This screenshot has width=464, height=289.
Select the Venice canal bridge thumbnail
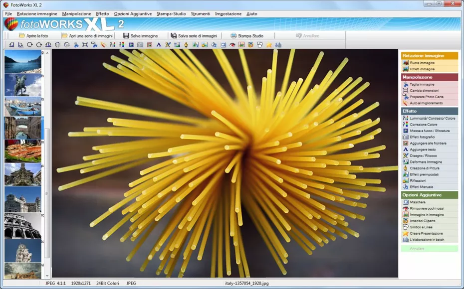click(23, 128)
